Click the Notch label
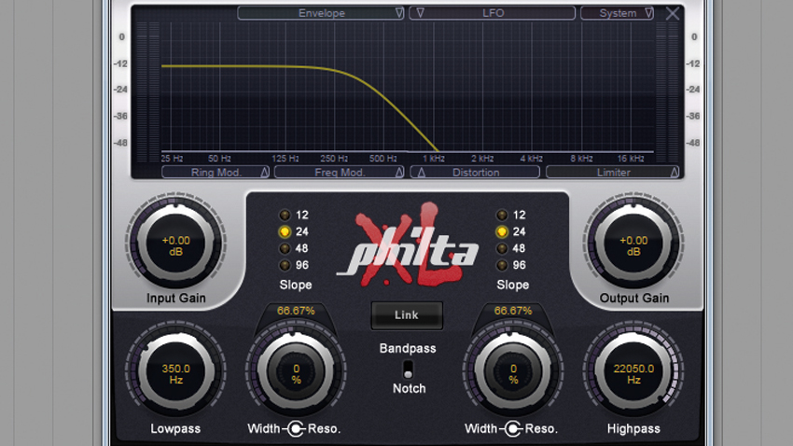 [x=410, y=388]
